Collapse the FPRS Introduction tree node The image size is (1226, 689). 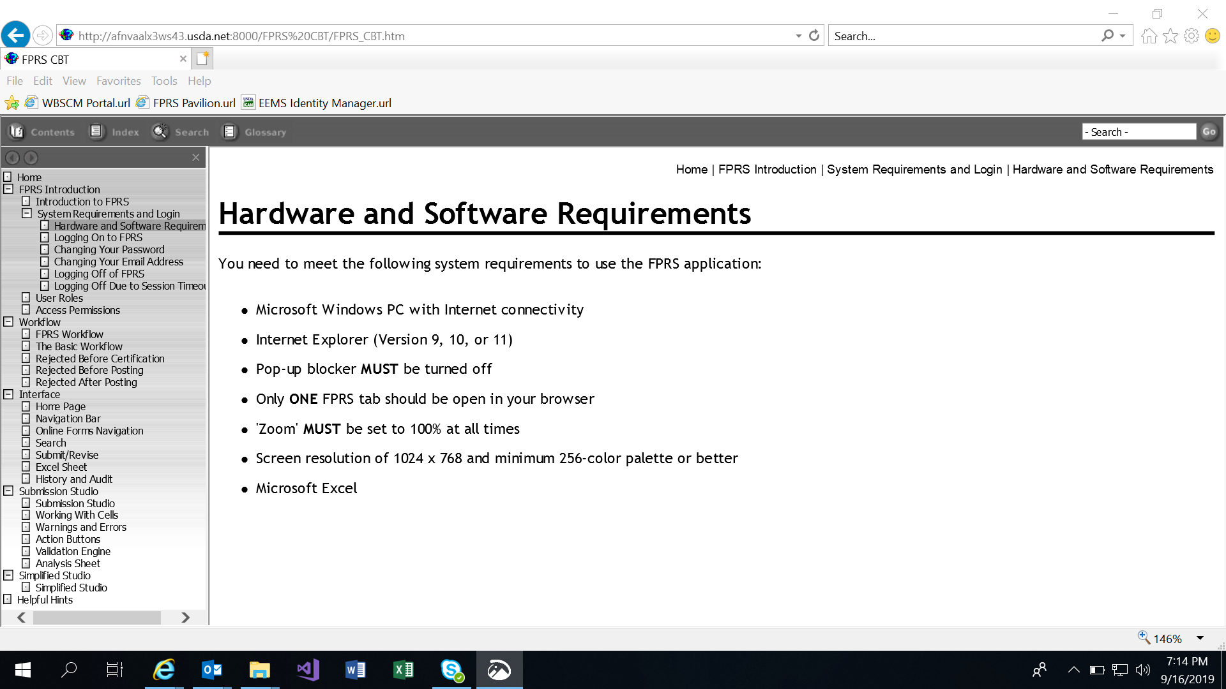click(x=8, y=189)
